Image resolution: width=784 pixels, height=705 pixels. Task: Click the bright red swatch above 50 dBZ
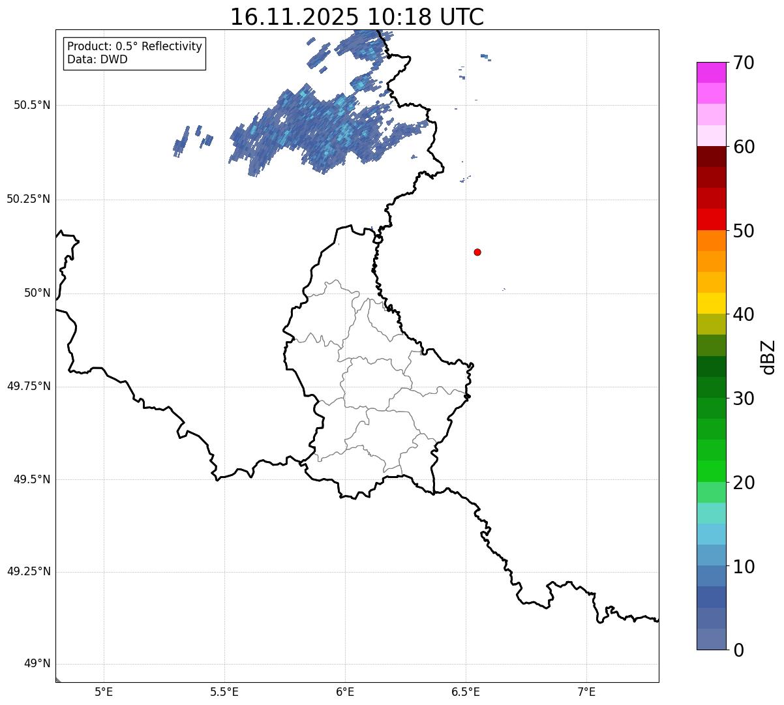(711, 219)
